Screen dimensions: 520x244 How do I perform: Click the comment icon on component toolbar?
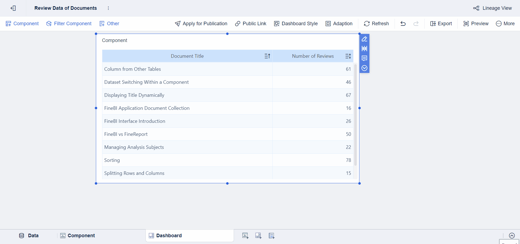point(365,58)
